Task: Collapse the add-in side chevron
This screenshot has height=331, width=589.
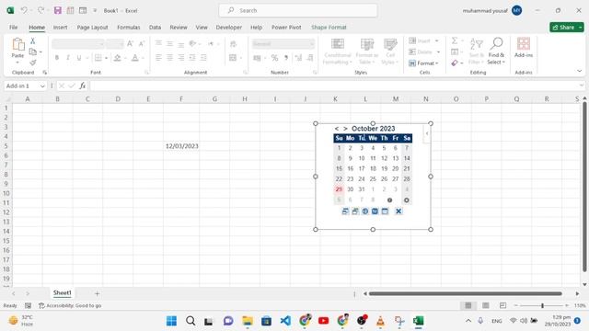Action: tap(427, 133)
